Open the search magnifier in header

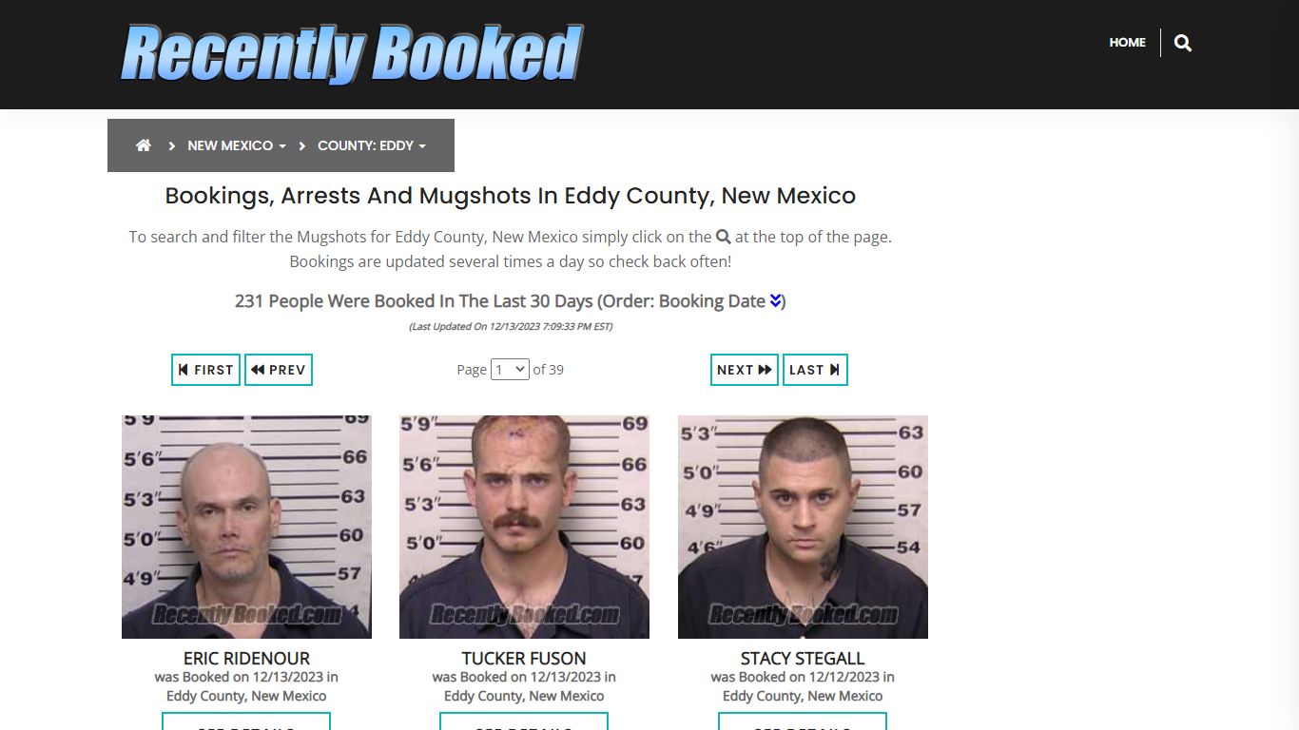pos(1183,43)
